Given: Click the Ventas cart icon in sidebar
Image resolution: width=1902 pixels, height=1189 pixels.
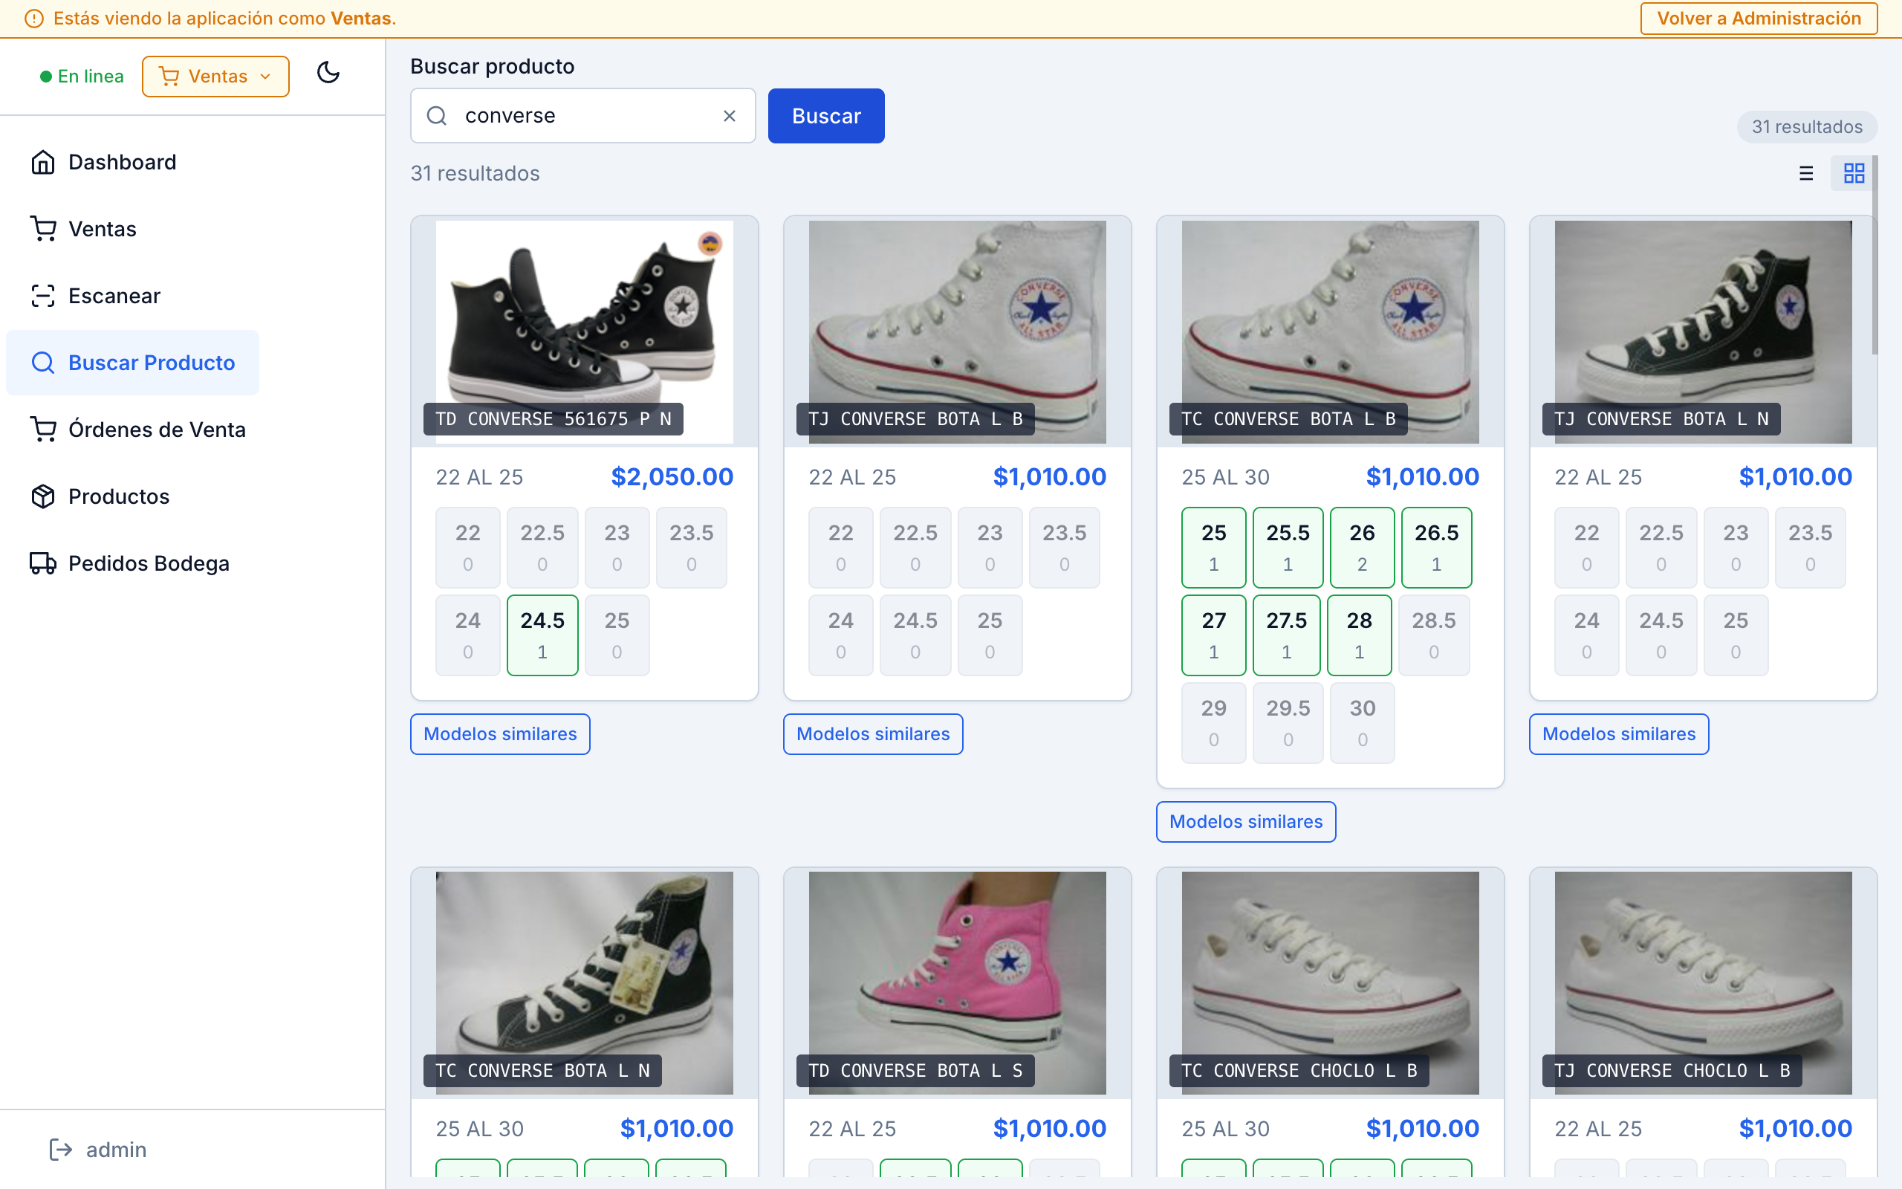Looking at the screenshot, I should [43, 229].
